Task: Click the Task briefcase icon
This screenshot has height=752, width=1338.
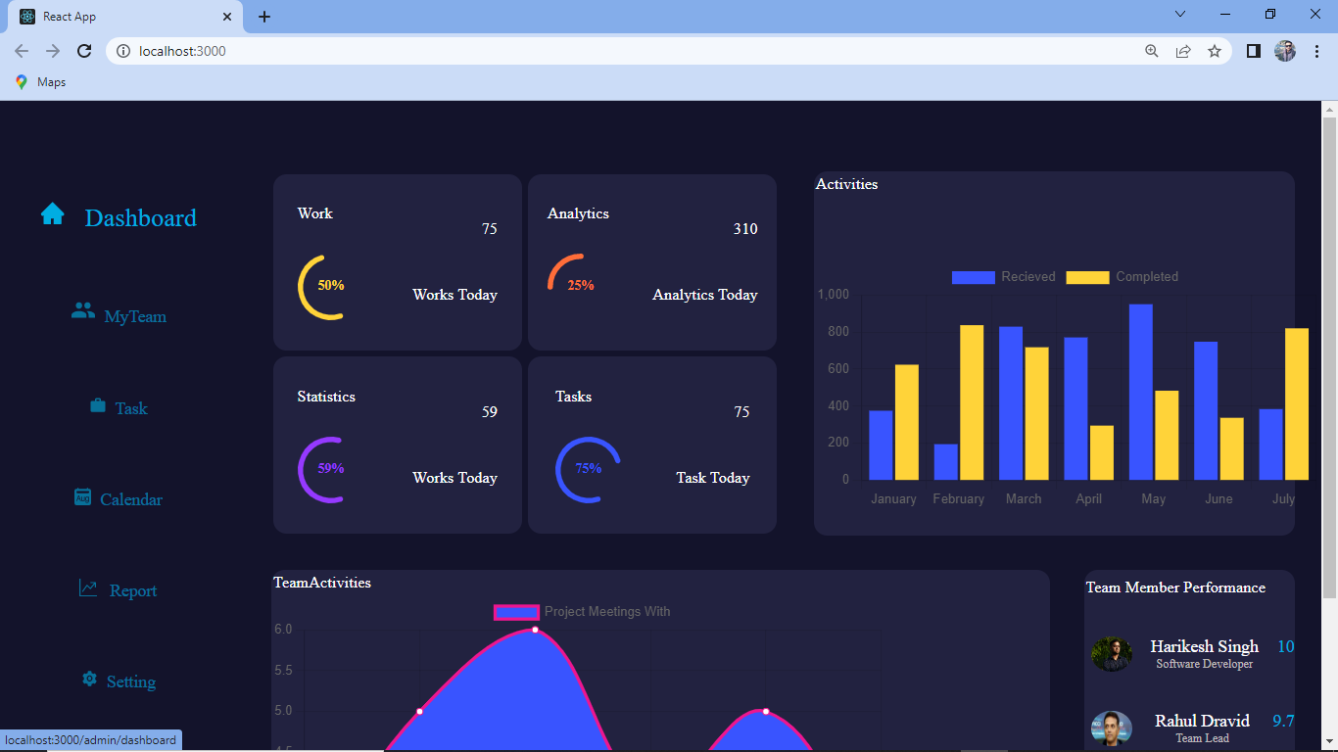Action: pyautogui.click(x=98, y=404)
